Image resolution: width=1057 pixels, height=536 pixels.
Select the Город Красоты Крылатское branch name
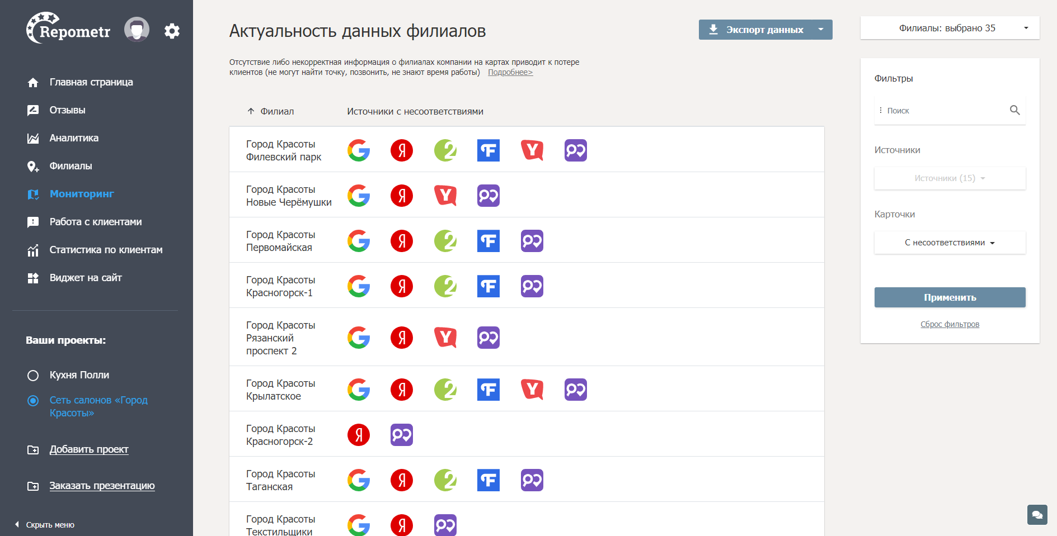[280, 390]
